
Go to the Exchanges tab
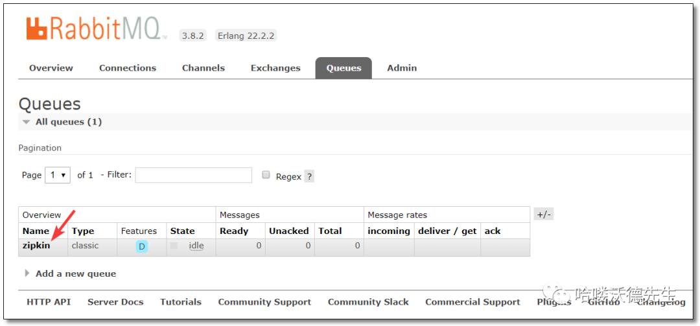click(275, 68)
